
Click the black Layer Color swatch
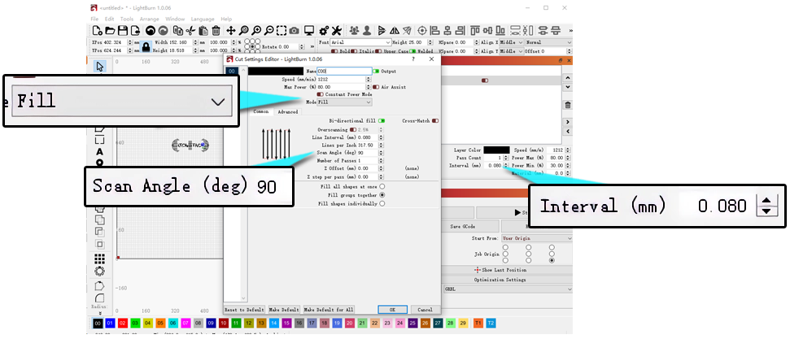click(496, 150)
